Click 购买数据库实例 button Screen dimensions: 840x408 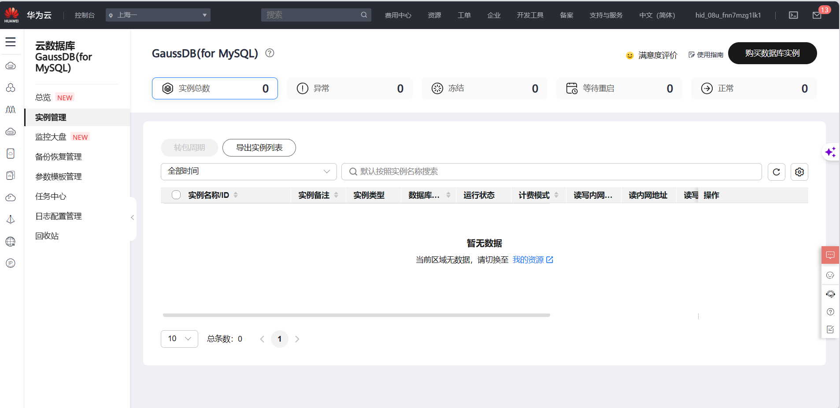(773, 53)
